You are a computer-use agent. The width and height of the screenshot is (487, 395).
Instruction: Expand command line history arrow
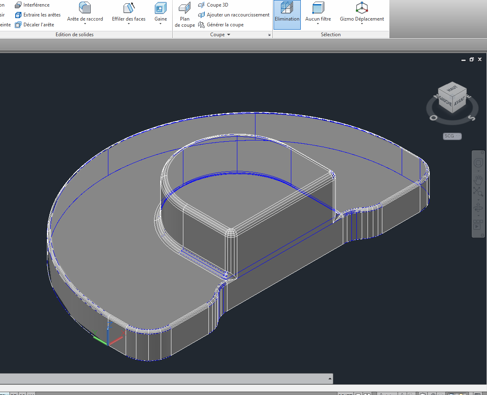[x=330, y=378]
